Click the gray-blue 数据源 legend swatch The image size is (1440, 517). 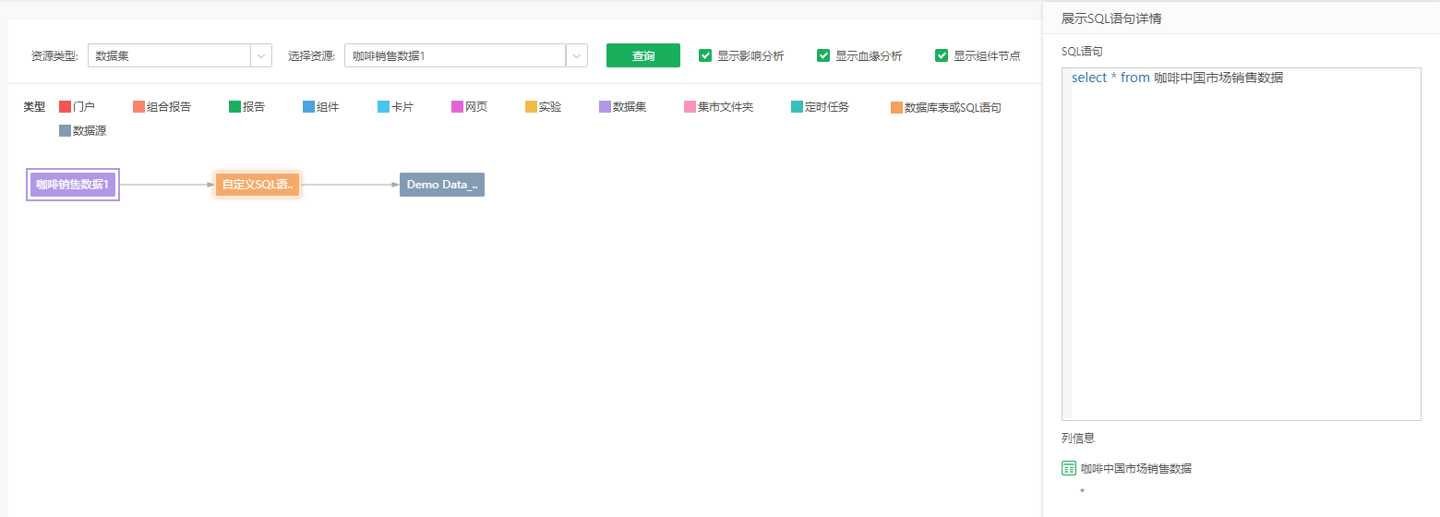coord(65,131)
